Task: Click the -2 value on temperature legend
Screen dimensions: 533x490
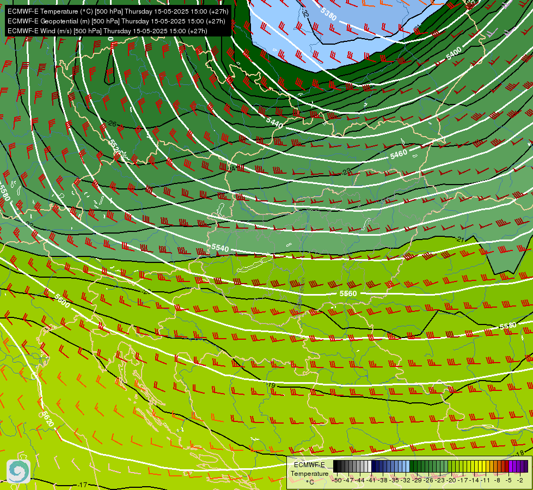Action: (520, 480)
